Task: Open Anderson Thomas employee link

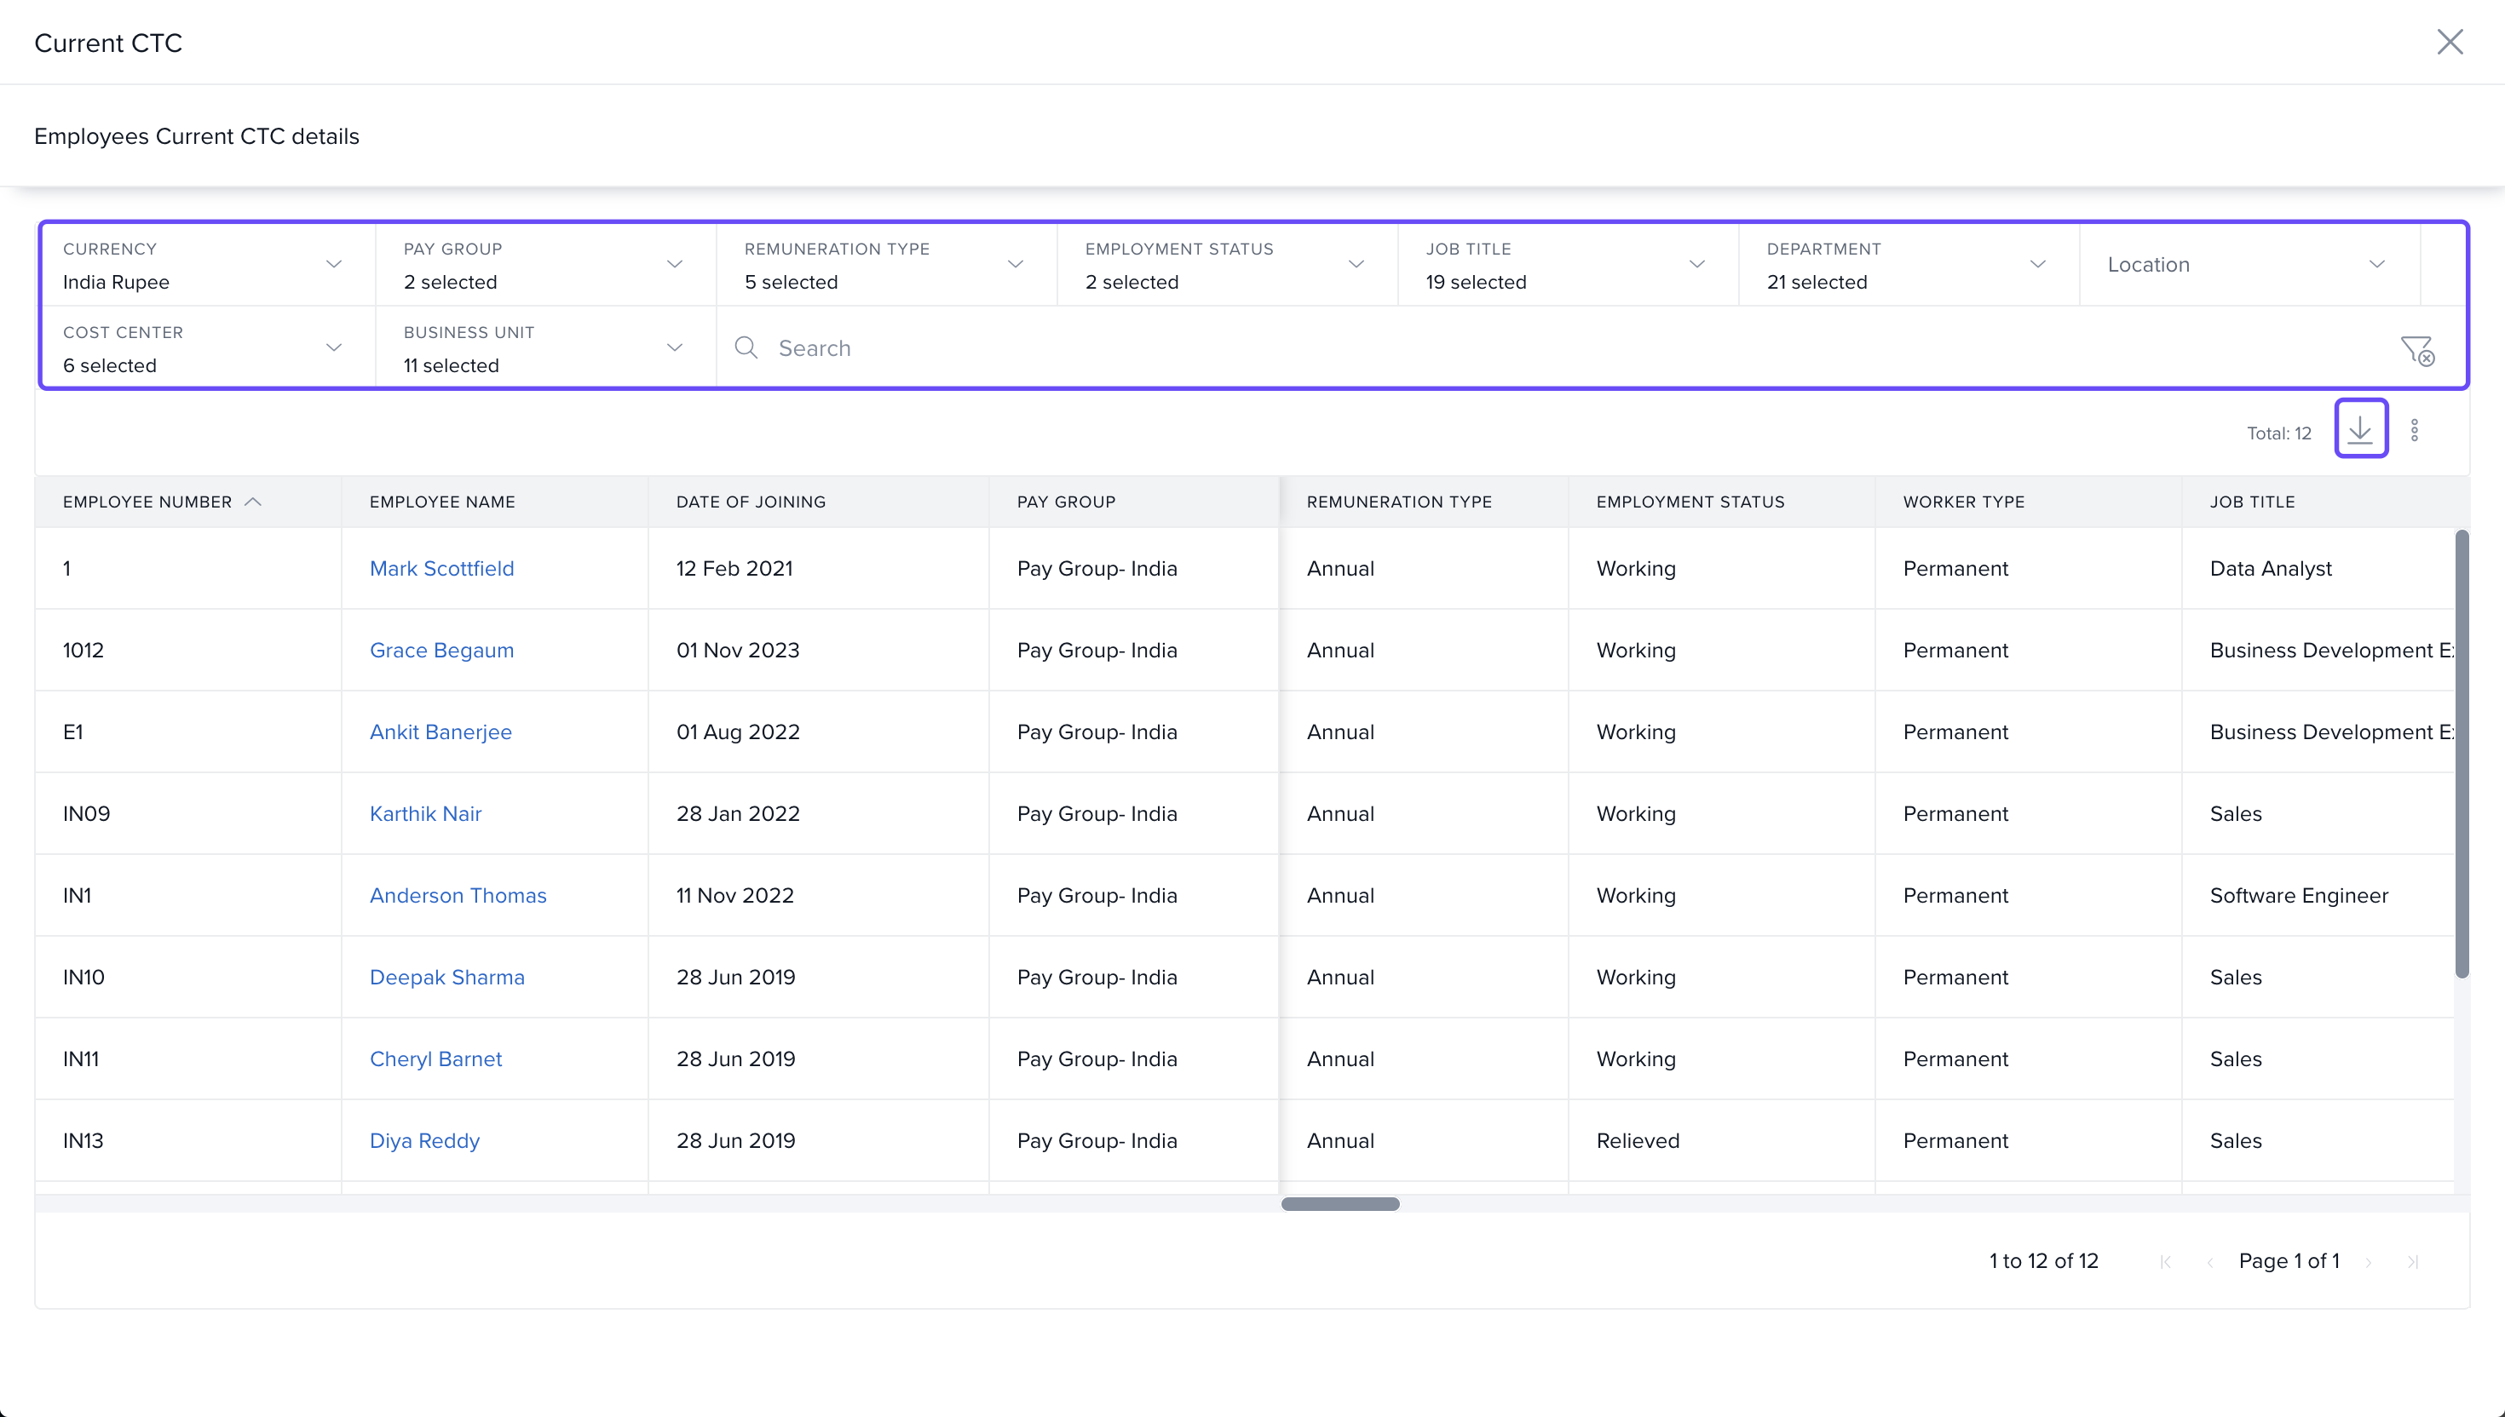Action: [x=458, y=895]
